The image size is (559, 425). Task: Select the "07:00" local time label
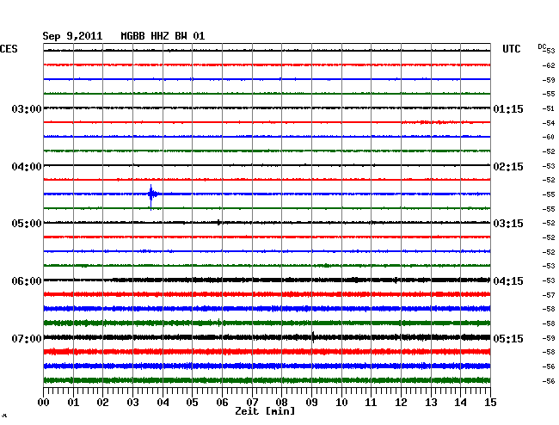[27, 338]
